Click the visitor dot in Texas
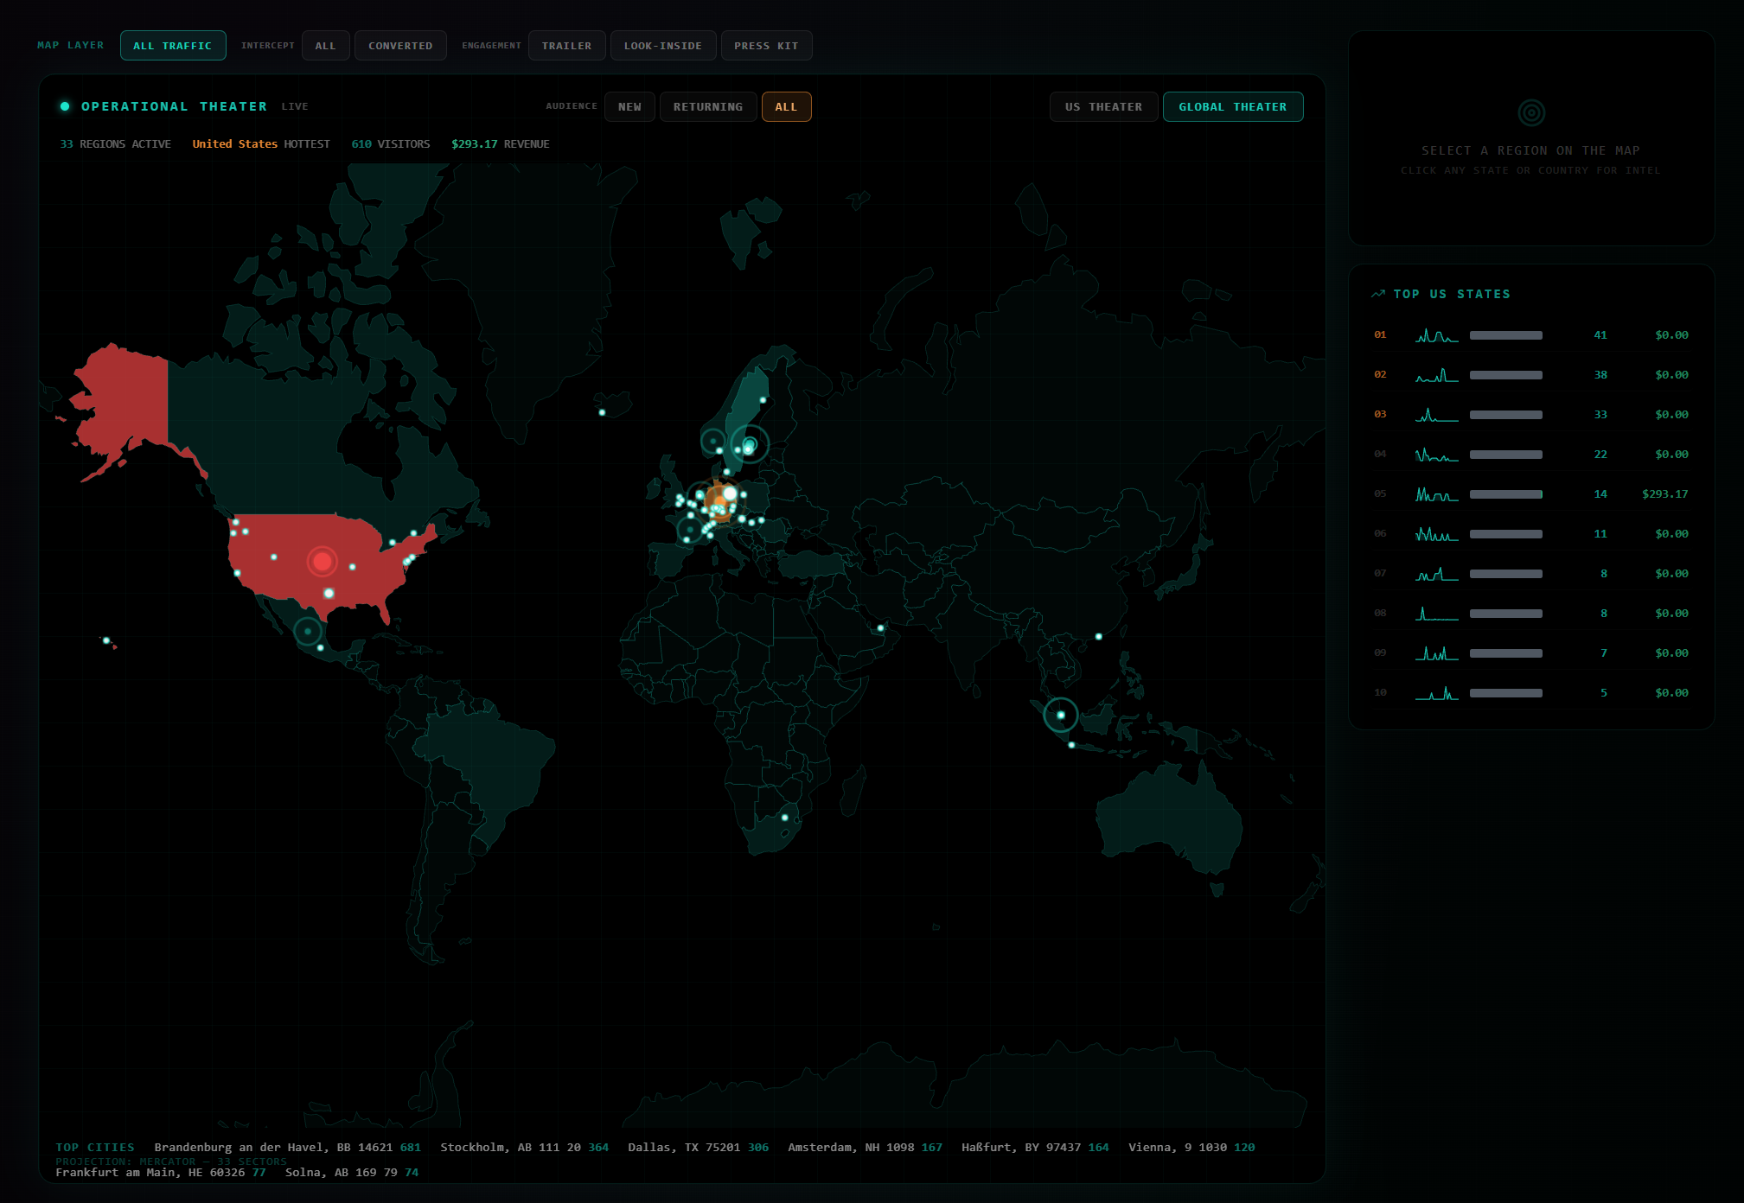Viewport: 1744px width, 1203px height. 329,593
